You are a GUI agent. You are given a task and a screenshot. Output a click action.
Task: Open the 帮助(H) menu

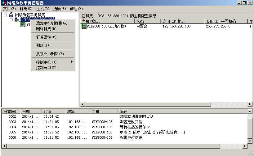point(76,9)
